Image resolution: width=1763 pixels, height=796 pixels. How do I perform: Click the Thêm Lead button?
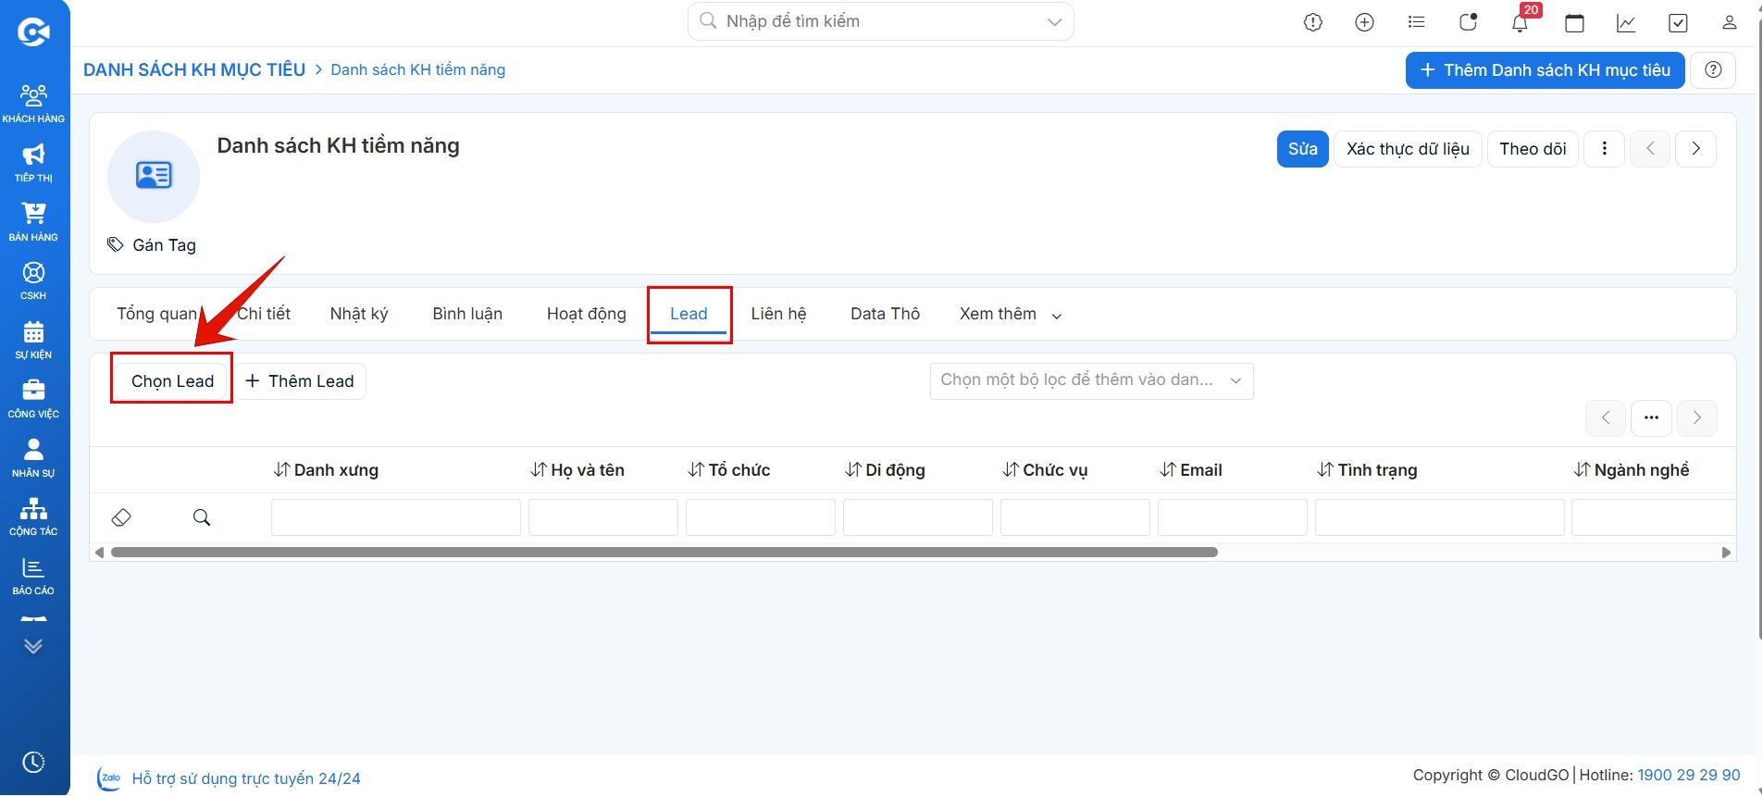coord(300,380)
